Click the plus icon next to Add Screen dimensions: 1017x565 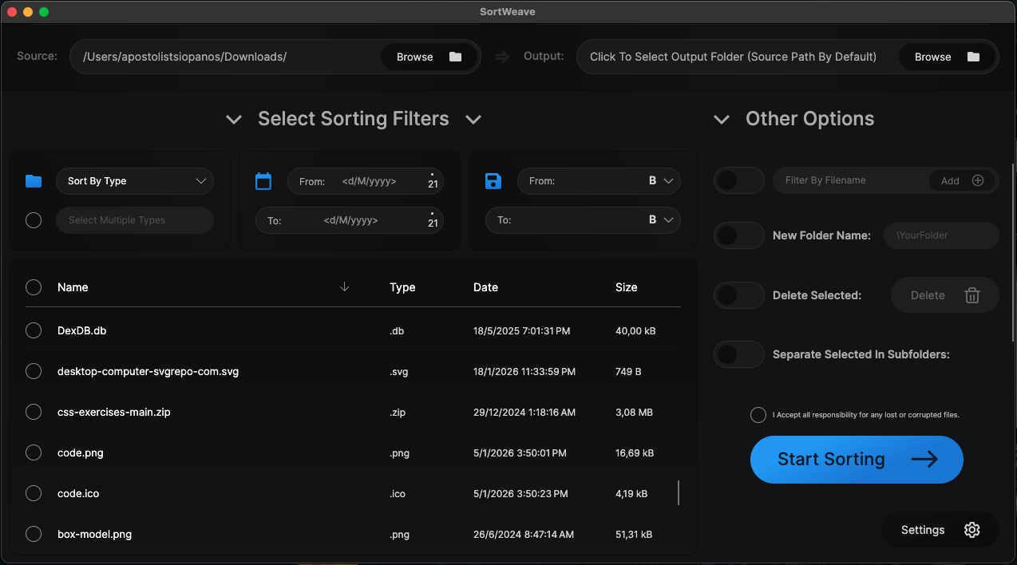pyautogui.click(x=978, y=180)
